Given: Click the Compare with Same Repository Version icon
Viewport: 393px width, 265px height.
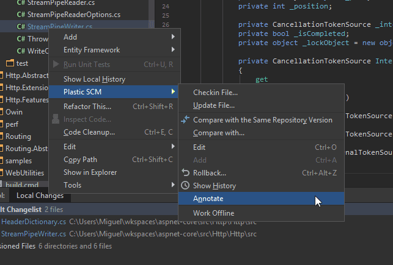Looking at the screenshot, I should click(x=186, y=119).
